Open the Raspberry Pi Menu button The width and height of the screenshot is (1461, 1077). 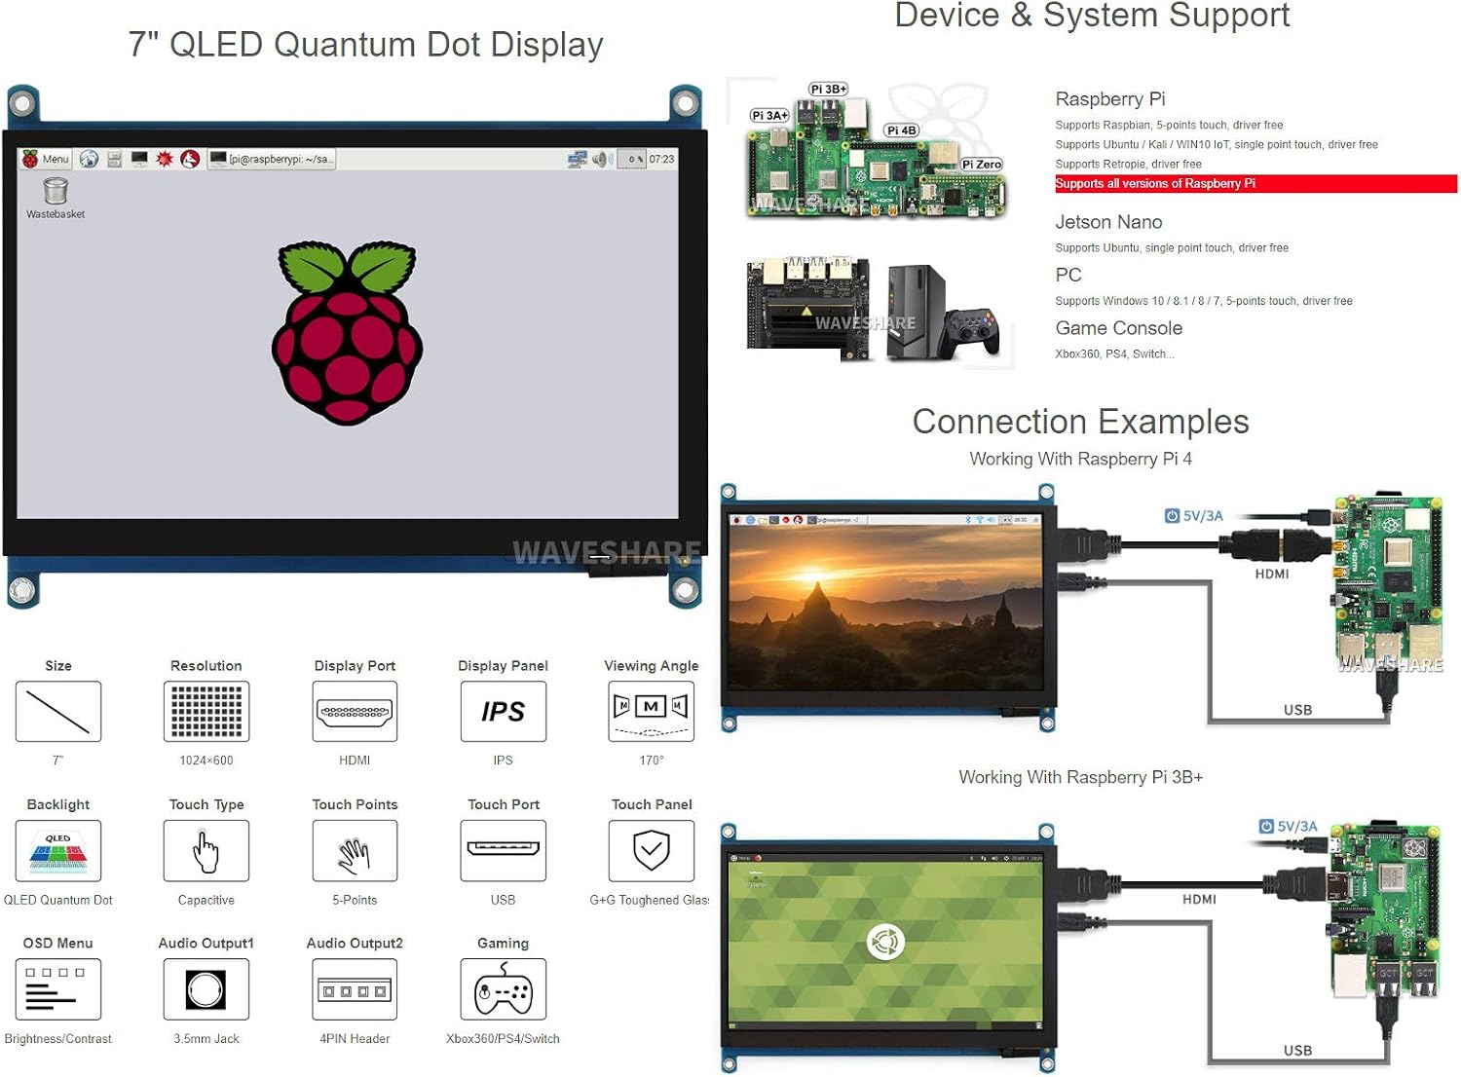coord(46,159)
